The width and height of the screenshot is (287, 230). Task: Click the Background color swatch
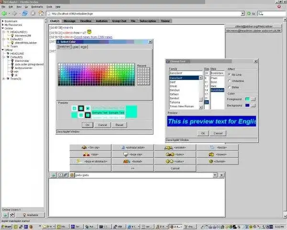click(x=247, y=105)
